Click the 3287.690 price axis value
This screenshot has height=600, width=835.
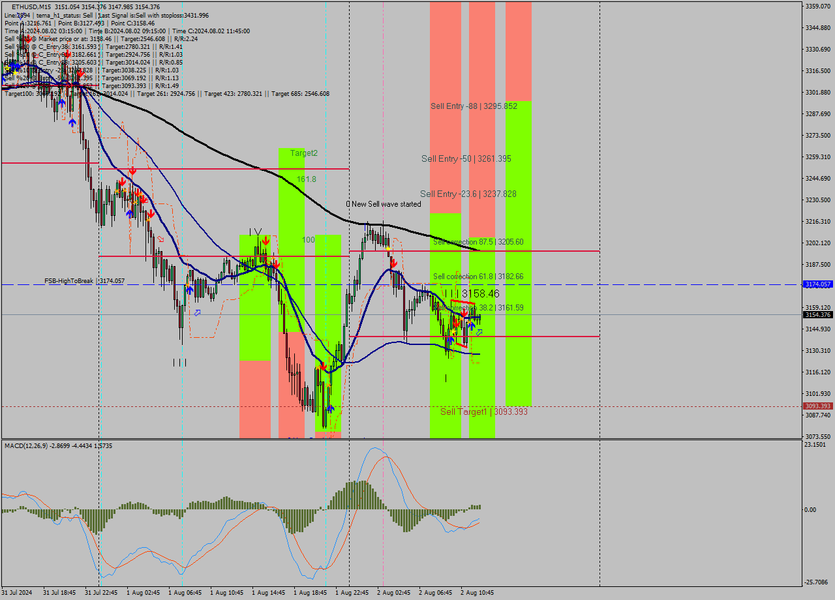click(x=818, y=113)
